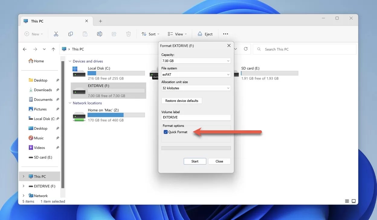Screen dimensions: 377x220
Task: Go back with the left arrow
Action: 25,49
